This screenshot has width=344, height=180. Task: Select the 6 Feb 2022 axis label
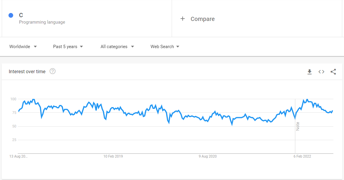pyautogui.click(x=302, y=156)
